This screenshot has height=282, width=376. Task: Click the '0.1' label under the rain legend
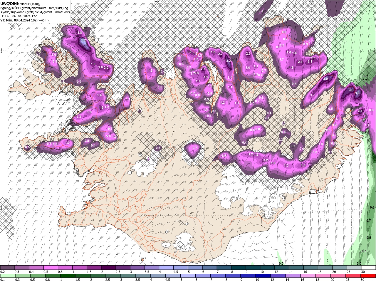pos(2,280)
